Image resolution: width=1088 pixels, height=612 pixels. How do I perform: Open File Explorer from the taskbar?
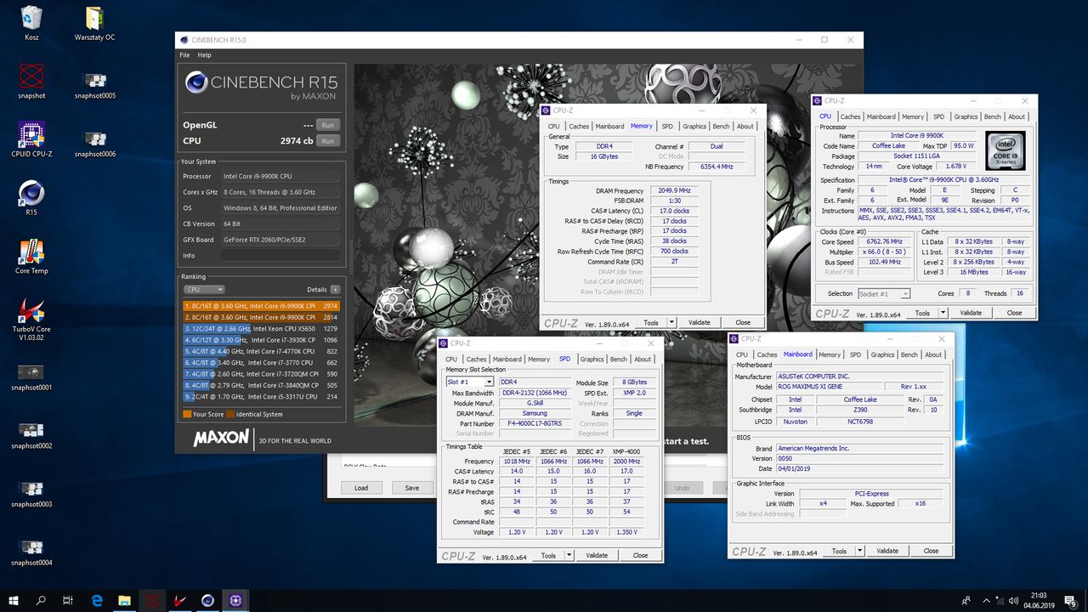click(124, 600)
